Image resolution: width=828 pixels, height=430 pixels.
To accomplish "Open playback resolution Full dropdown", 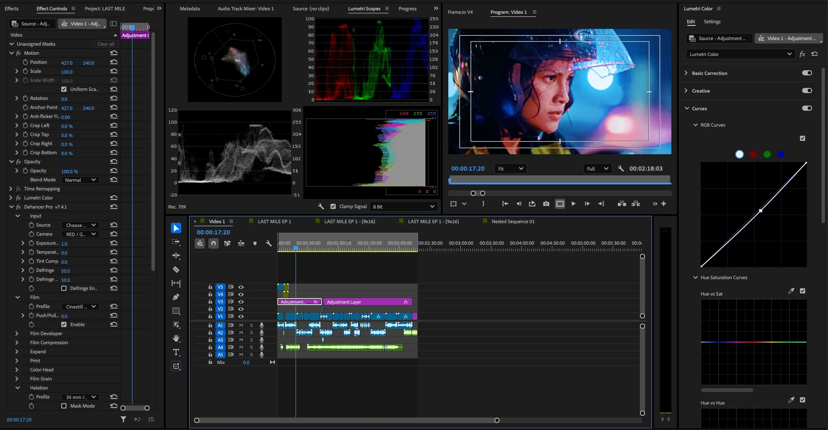I will click(x=598, y=168).
